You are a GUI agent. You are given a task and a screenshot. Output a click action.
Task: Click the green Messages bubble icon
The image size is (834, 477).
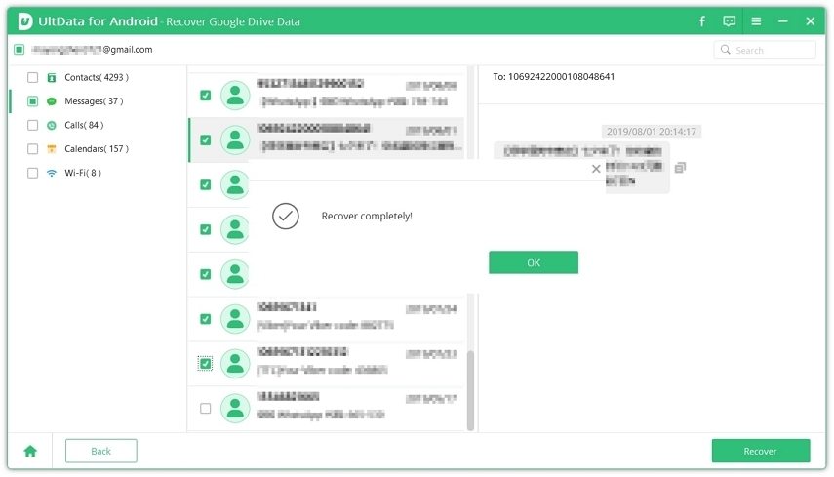[x=52, y=101]
